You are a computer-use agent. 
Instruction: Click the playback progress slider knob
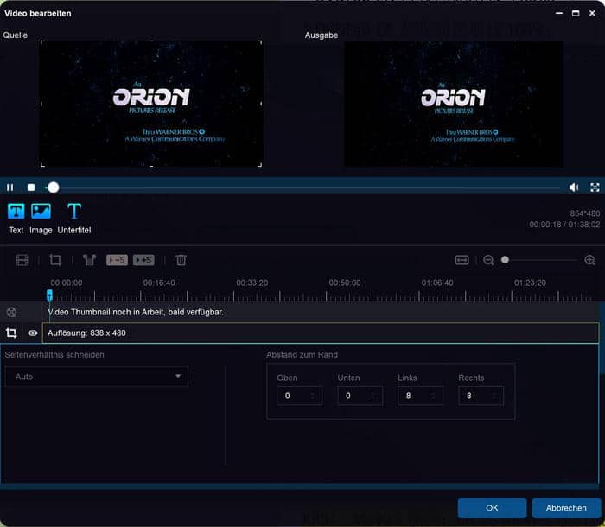[54, 187]
